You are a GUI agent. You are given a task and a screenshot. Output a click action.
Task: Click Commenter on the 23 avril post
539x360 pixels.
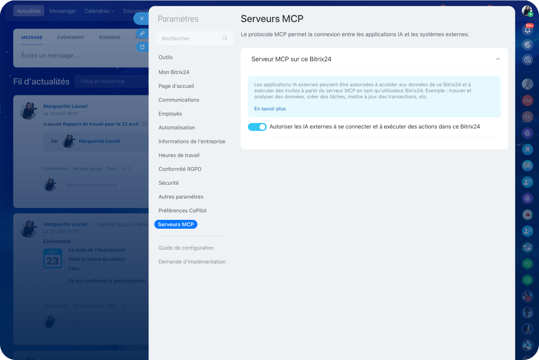[x=56, y=169]
